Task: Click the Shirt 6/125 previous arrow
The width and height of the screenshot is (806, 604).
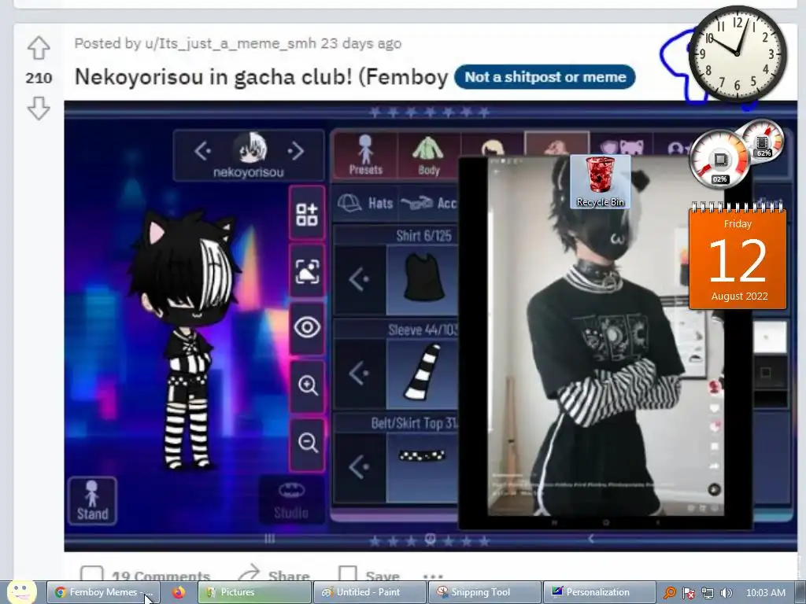Action: click(359, 280)
